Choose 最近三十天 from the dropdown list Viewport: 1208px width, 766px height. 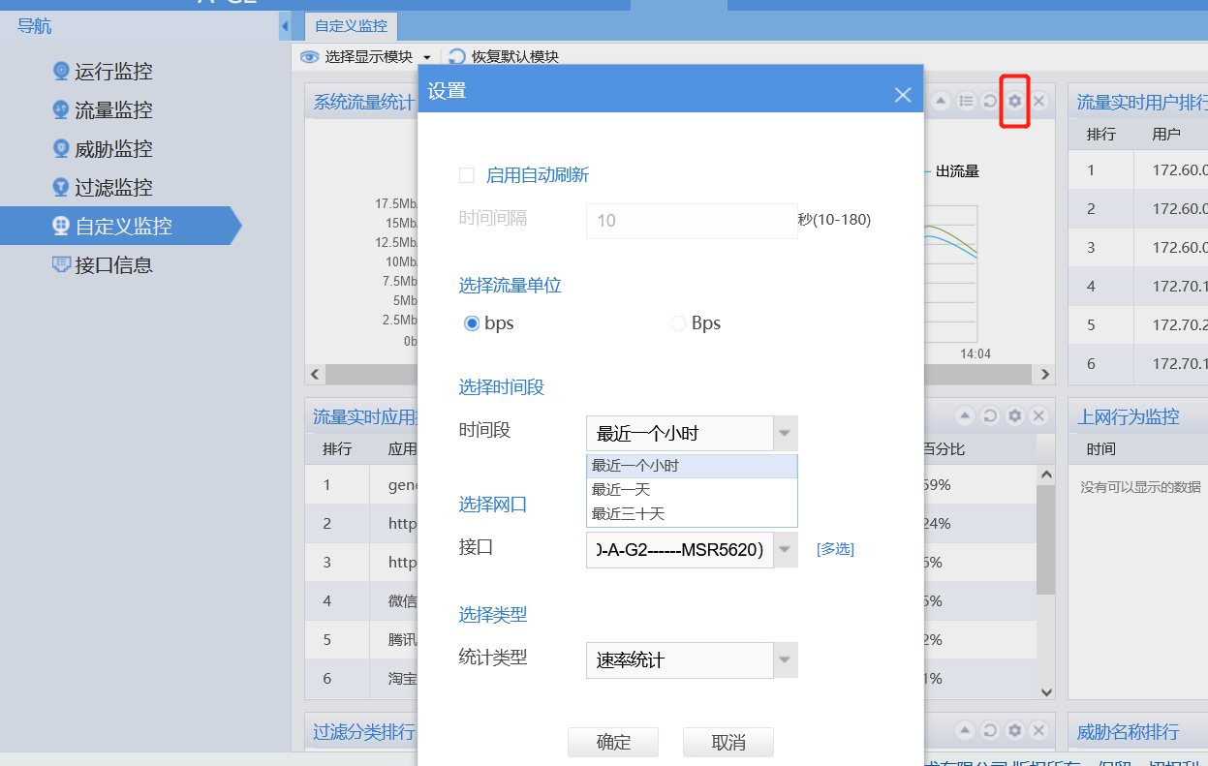[692, 514]
